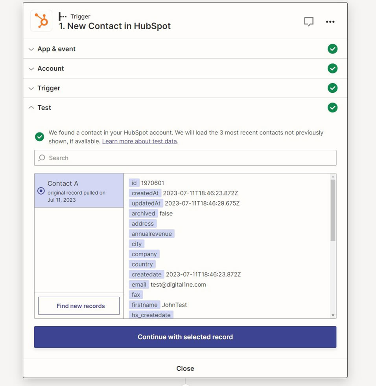Click the scrollbar up arrow

click(x=333, y=177)
